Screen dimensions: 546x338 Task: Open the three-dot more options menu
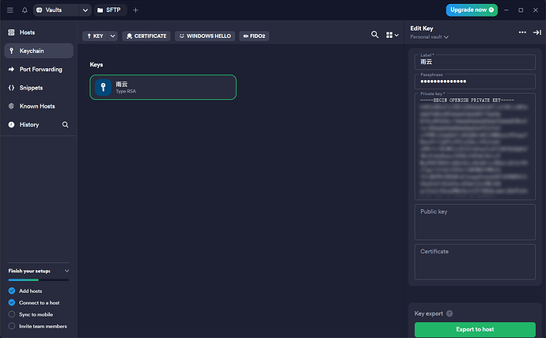(x=522, y=32)
